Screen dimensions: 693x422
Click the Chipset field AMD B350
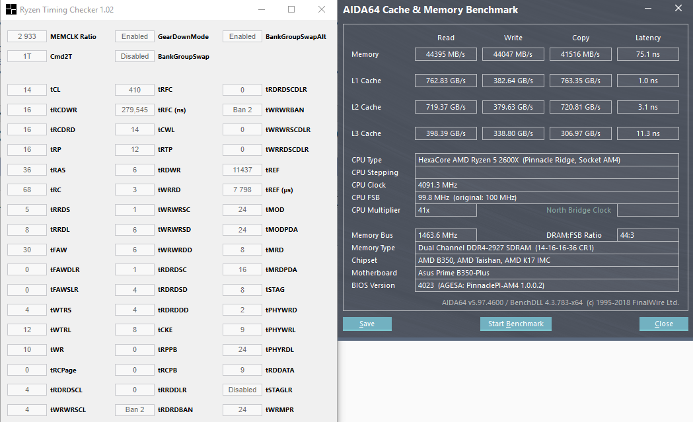[x=547, y=260]
